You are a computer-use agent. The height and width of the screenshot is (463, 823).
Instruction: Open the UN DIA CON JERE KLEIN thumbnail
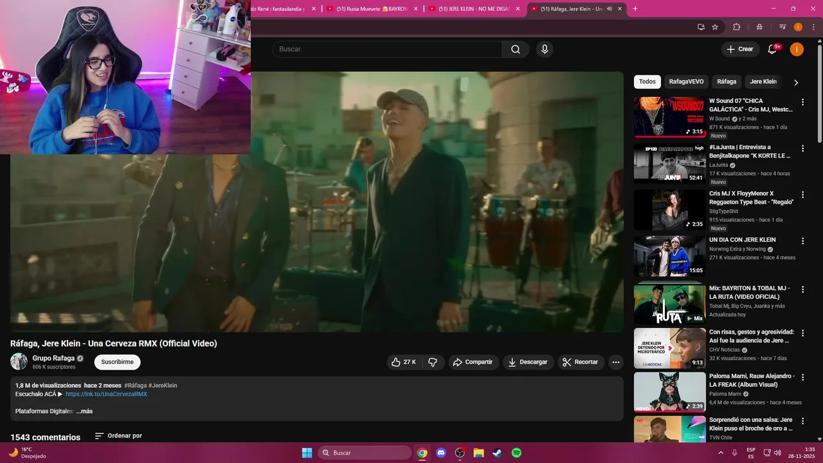pyautogui.click(x=669, y=256)
